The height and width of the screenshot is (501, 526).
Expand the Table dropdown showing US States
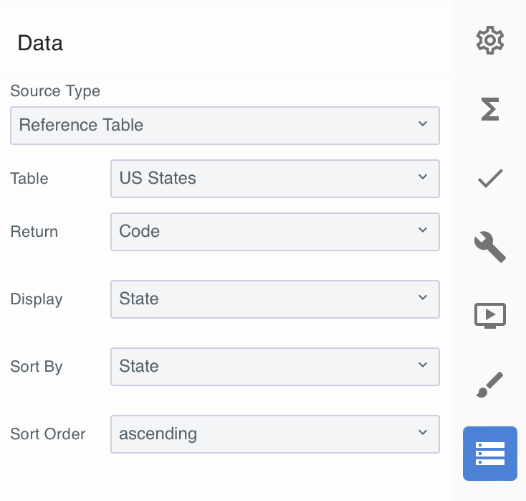(274, 179)
